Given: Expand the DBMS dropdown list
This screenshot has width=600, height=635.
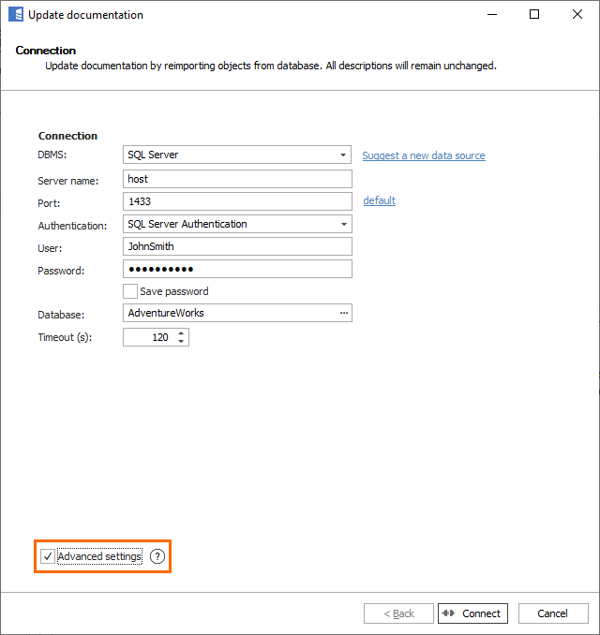Looking at the screenshot, I should point(343,155).
